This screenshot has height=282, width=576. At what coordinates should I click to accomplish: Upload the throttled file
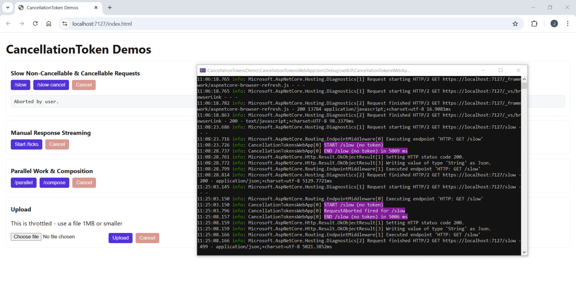120,238
